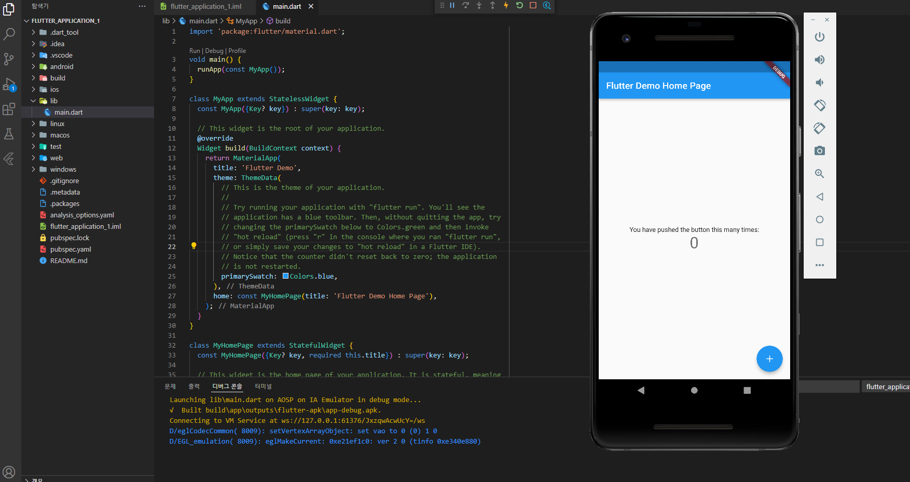Click the Run code lens link

pos(195,51)
